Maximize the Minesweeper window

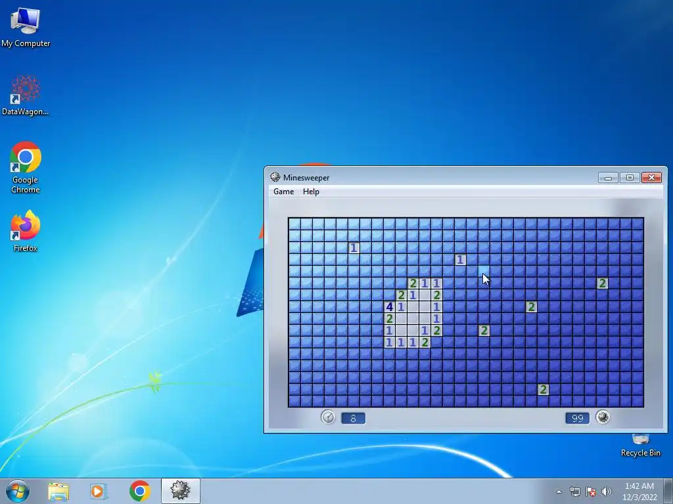(630, 177)
